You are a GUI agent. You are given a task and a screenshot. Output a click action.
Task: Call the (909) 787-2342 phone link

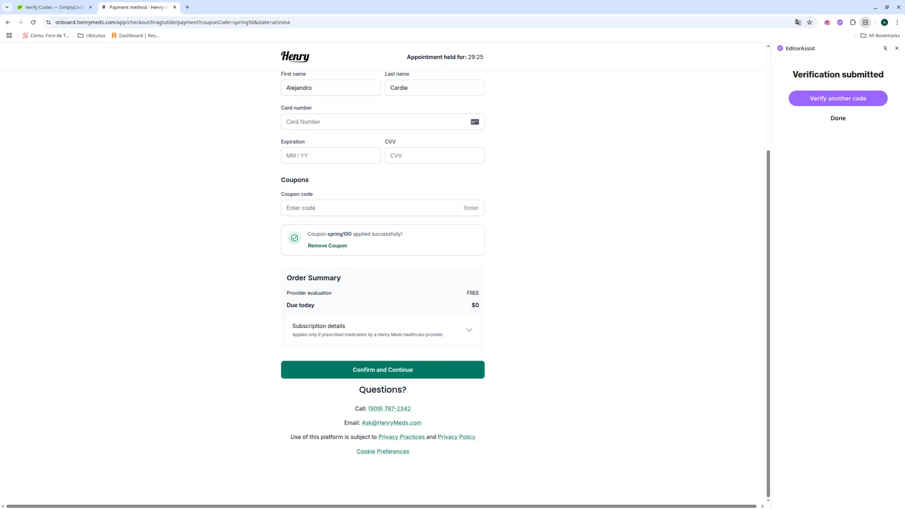coord(389,409)
